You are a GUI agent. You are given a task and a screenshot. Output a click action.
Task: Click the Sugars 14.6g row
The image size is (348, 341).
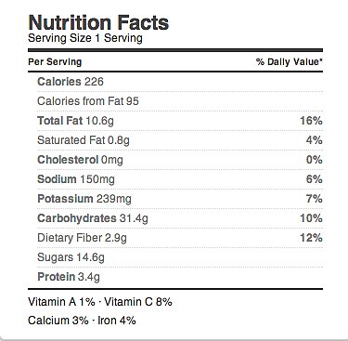tap(180, 257)
